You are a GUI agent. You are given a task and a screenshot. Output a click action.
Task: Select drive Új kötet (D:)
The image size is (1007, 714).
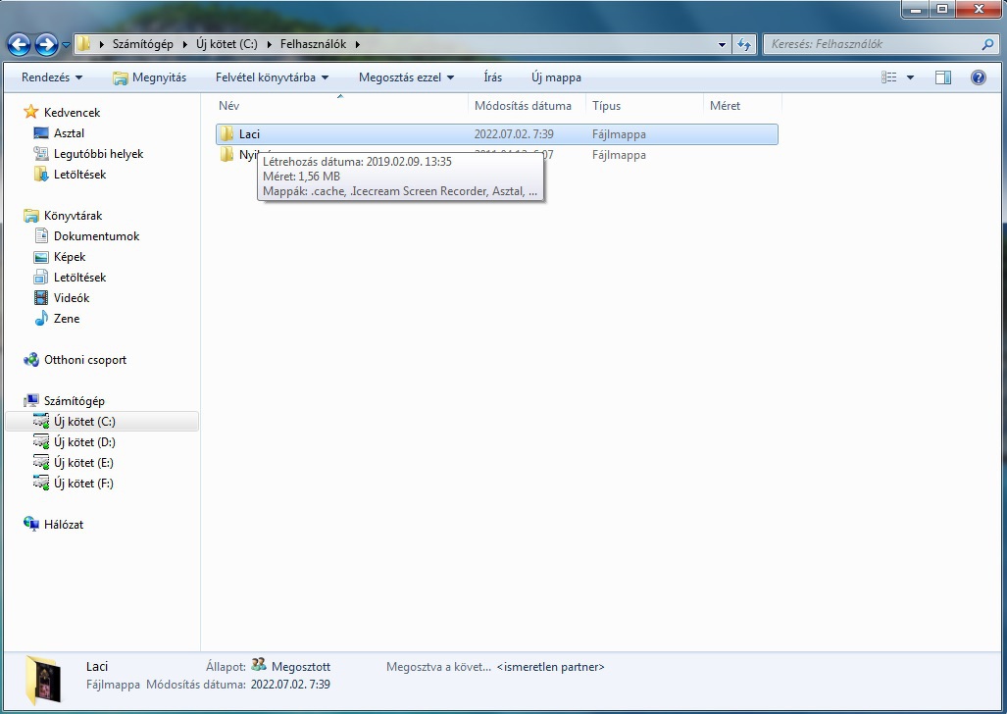[84, 442]
